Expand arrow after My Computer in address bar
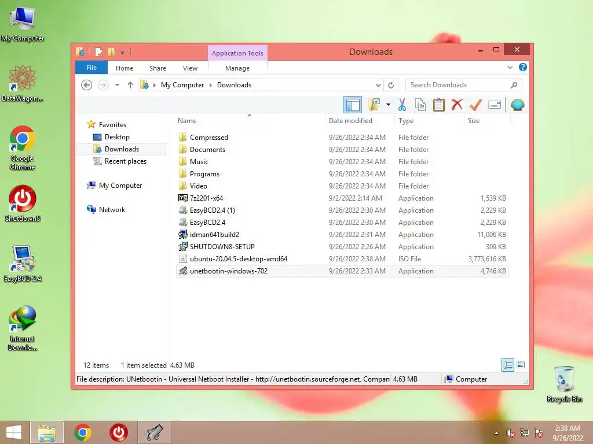This screenshot has width=593, height=444. (x=211, y=85)
